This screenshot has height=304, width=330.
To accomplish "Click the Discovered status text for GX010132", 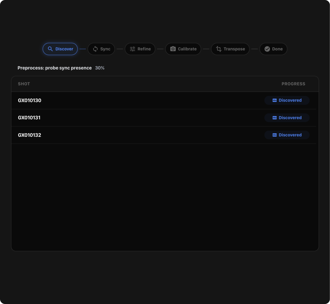I will click(290, 135).
